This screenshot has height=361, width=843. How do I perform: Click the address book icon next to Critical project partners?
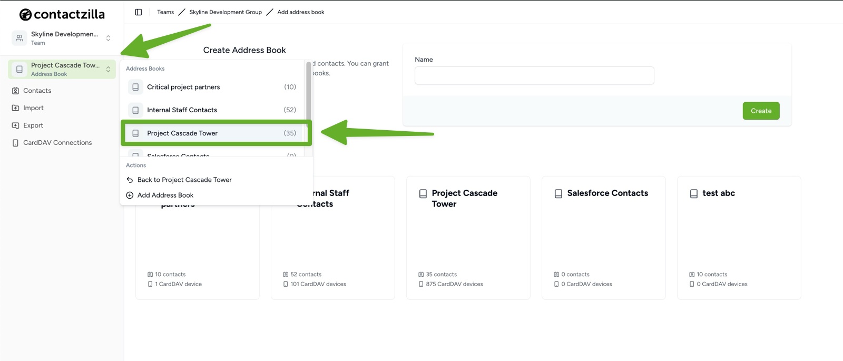point(135,86)
